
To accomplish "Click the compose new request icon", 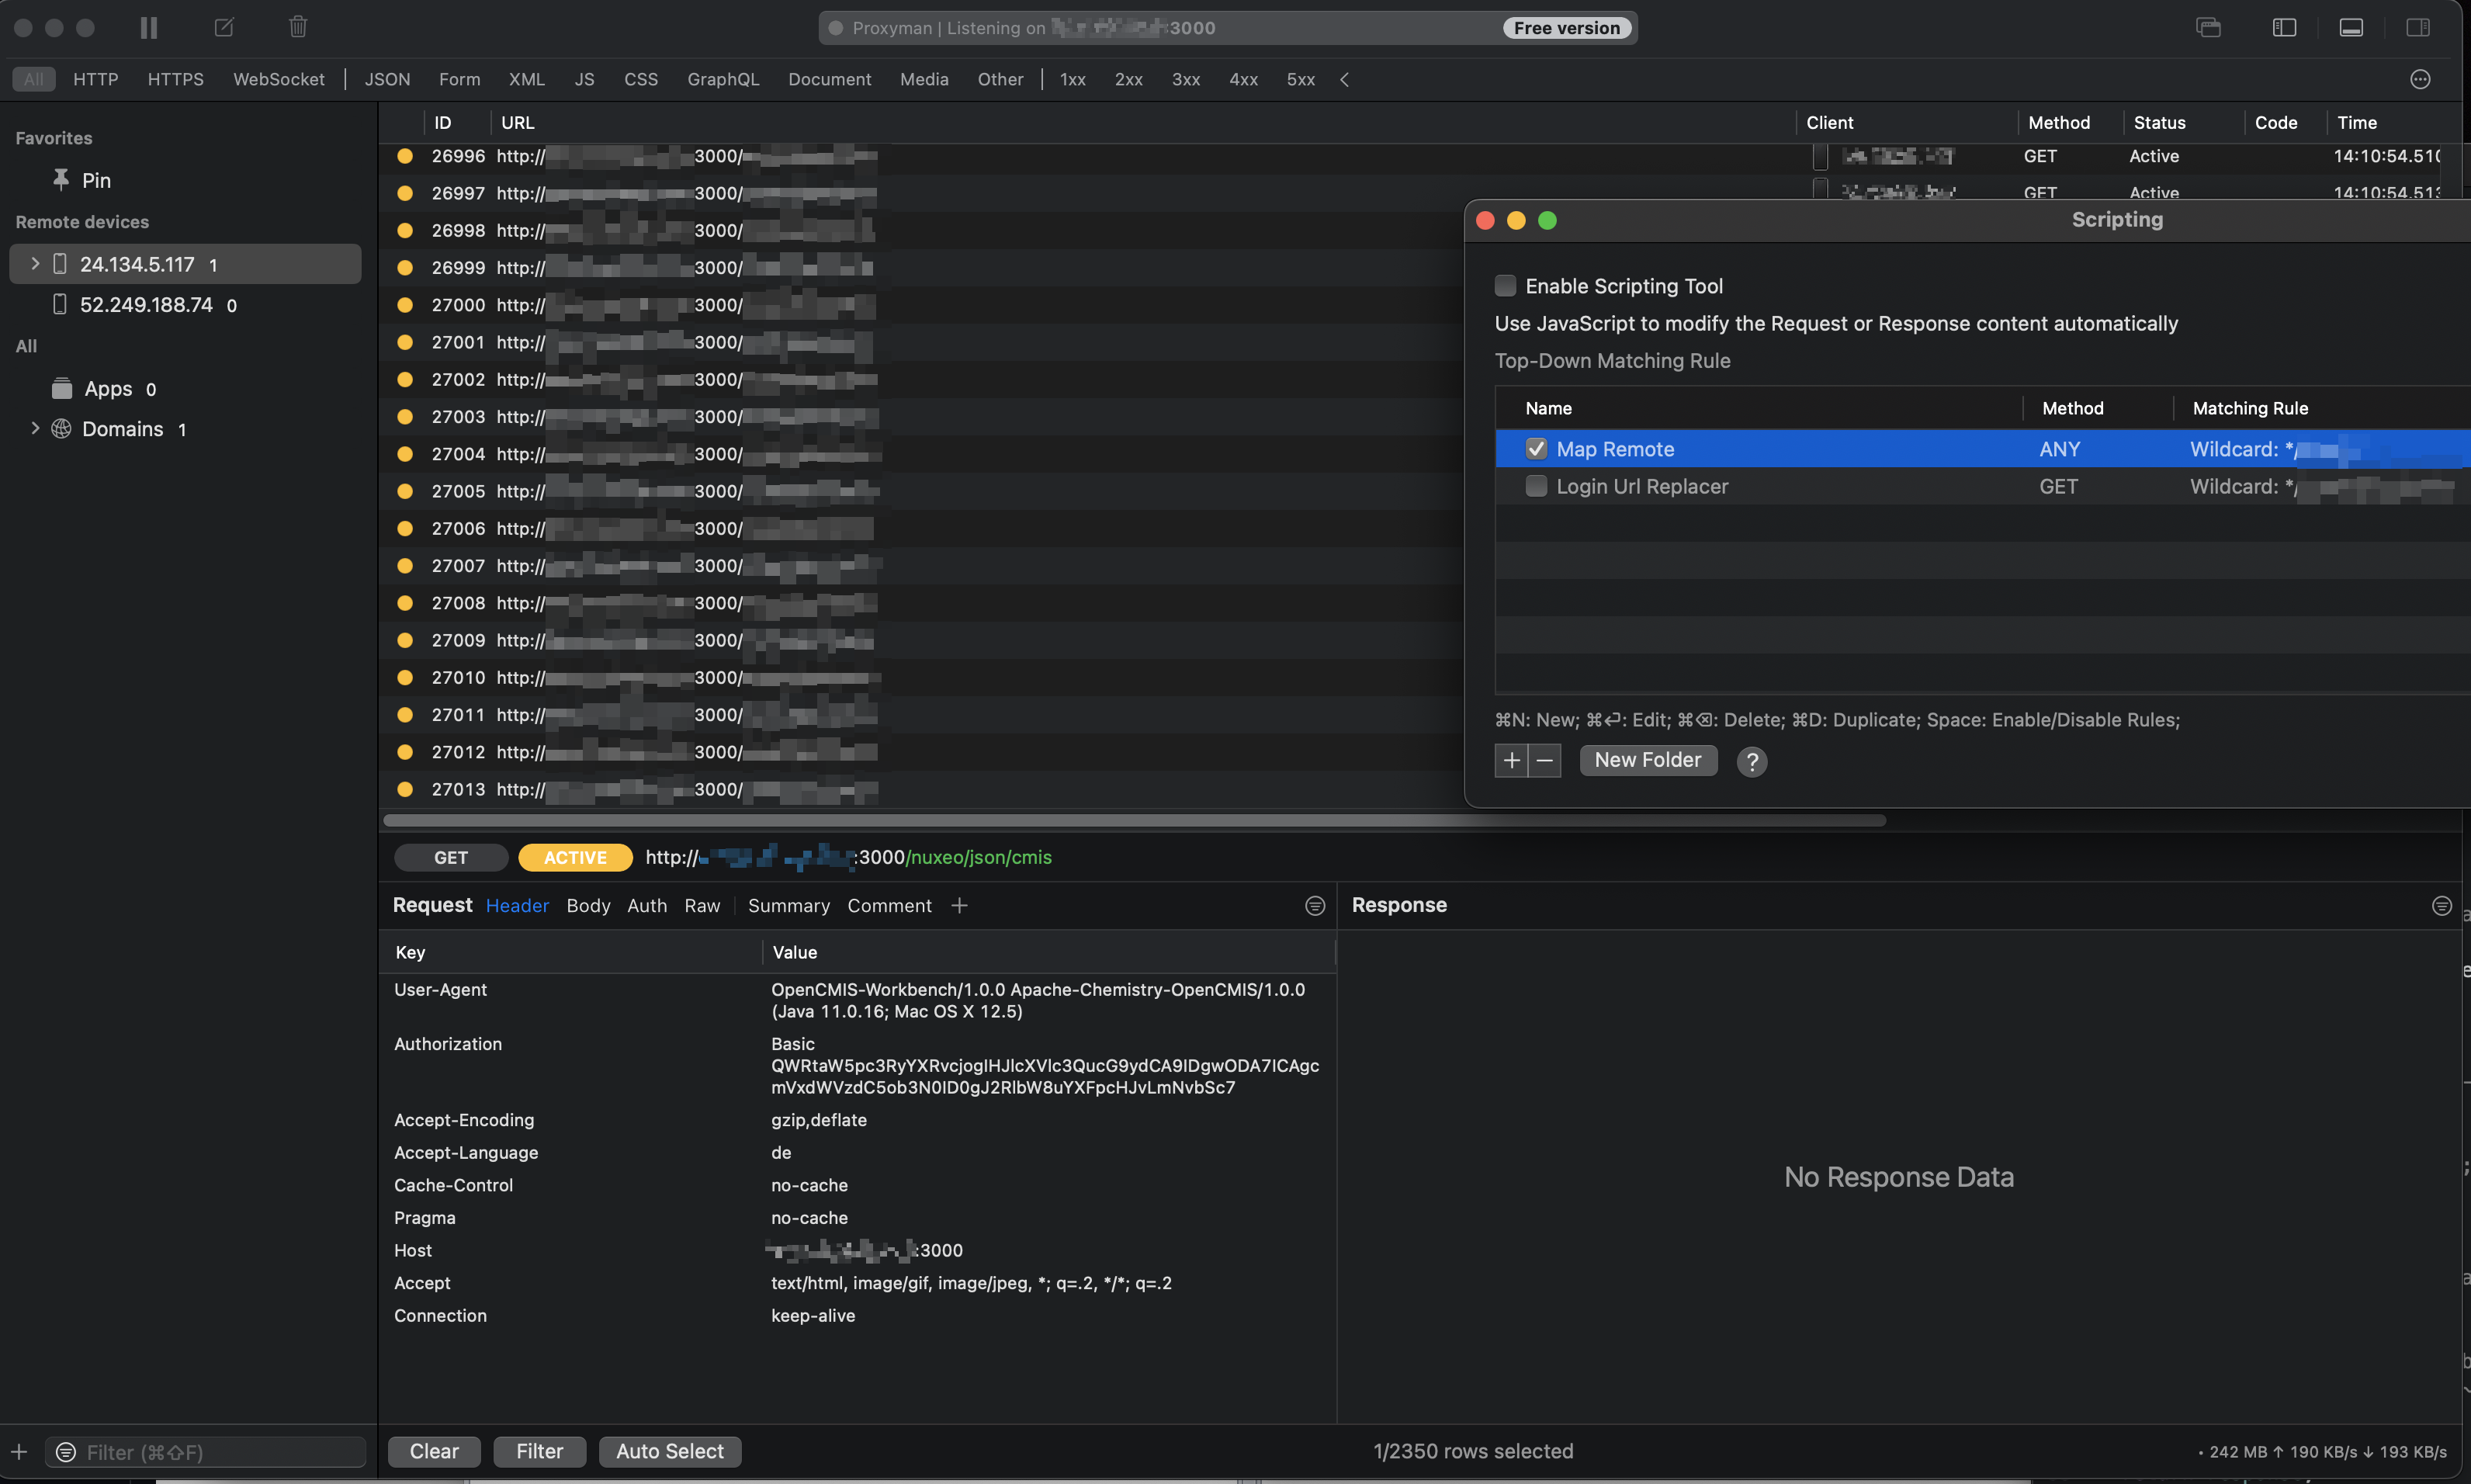I will pyautogui.click(x=224, y=28).
